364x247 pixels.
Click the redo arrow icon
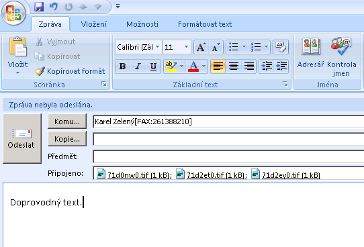click(69, 7)
